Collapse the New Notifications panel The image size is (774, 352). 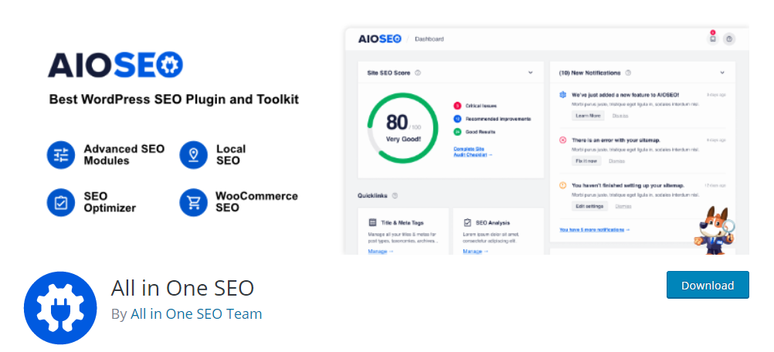pyautogui.click(x=722, y=73)
